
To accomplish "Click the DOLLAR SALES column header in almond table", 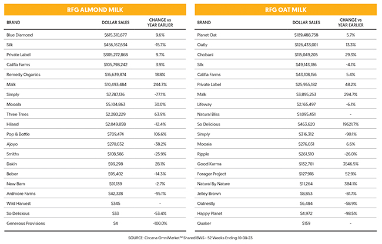I will 115,22.
